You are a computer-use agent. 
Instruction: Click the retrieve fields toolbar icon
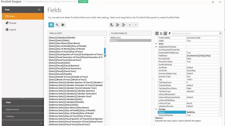(x=63, y=25)
